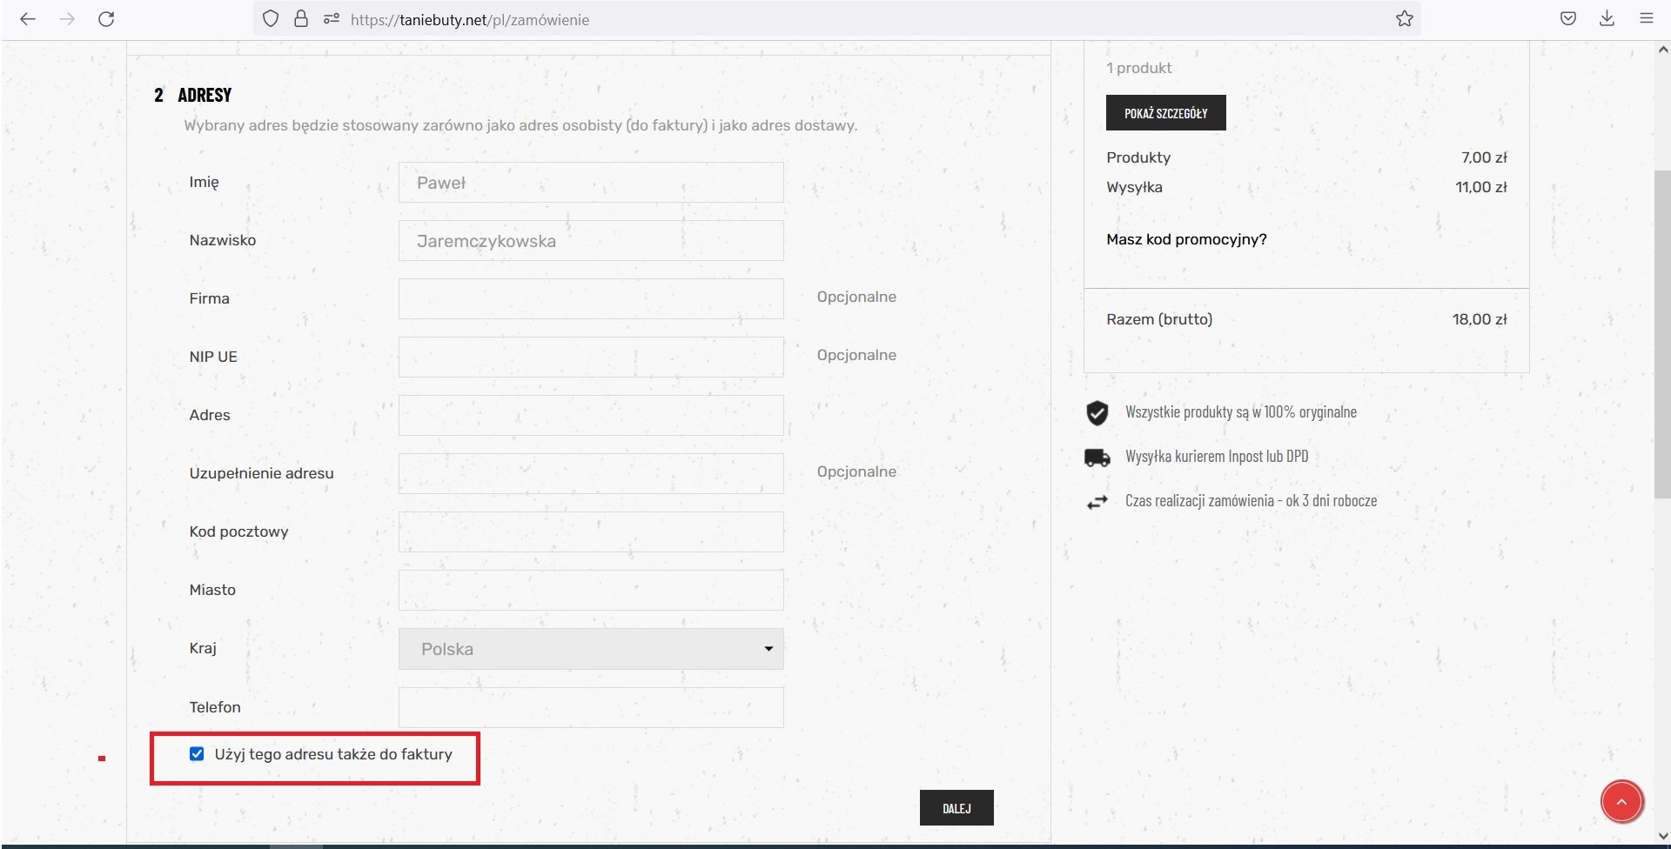Click the POKAŻ SZCZEGÓŁY button
Viewport: 1671px width, 849px height.
(1166, 113)
